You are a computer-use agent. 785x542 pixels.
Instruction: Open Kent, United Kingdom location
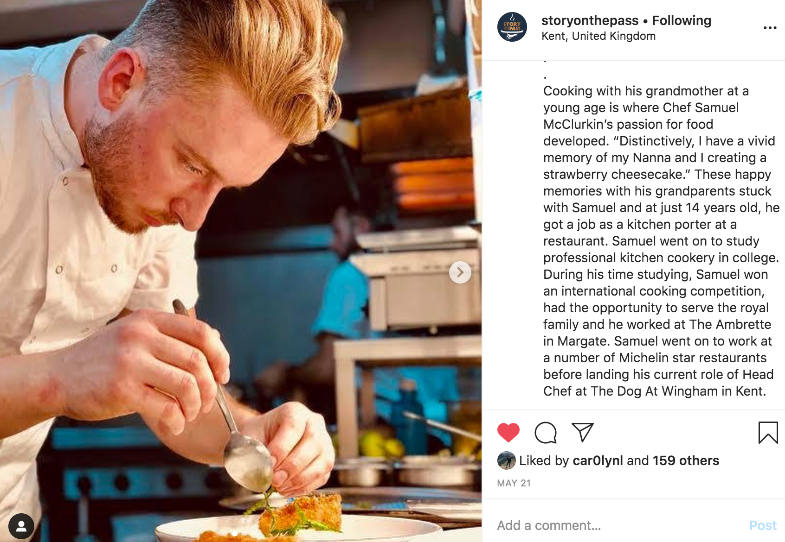point(598,36)
